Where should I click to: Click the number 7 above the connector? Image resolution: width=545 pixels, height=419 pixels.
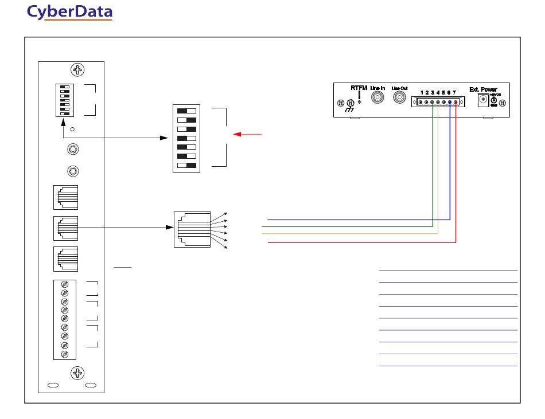[454, 93]
